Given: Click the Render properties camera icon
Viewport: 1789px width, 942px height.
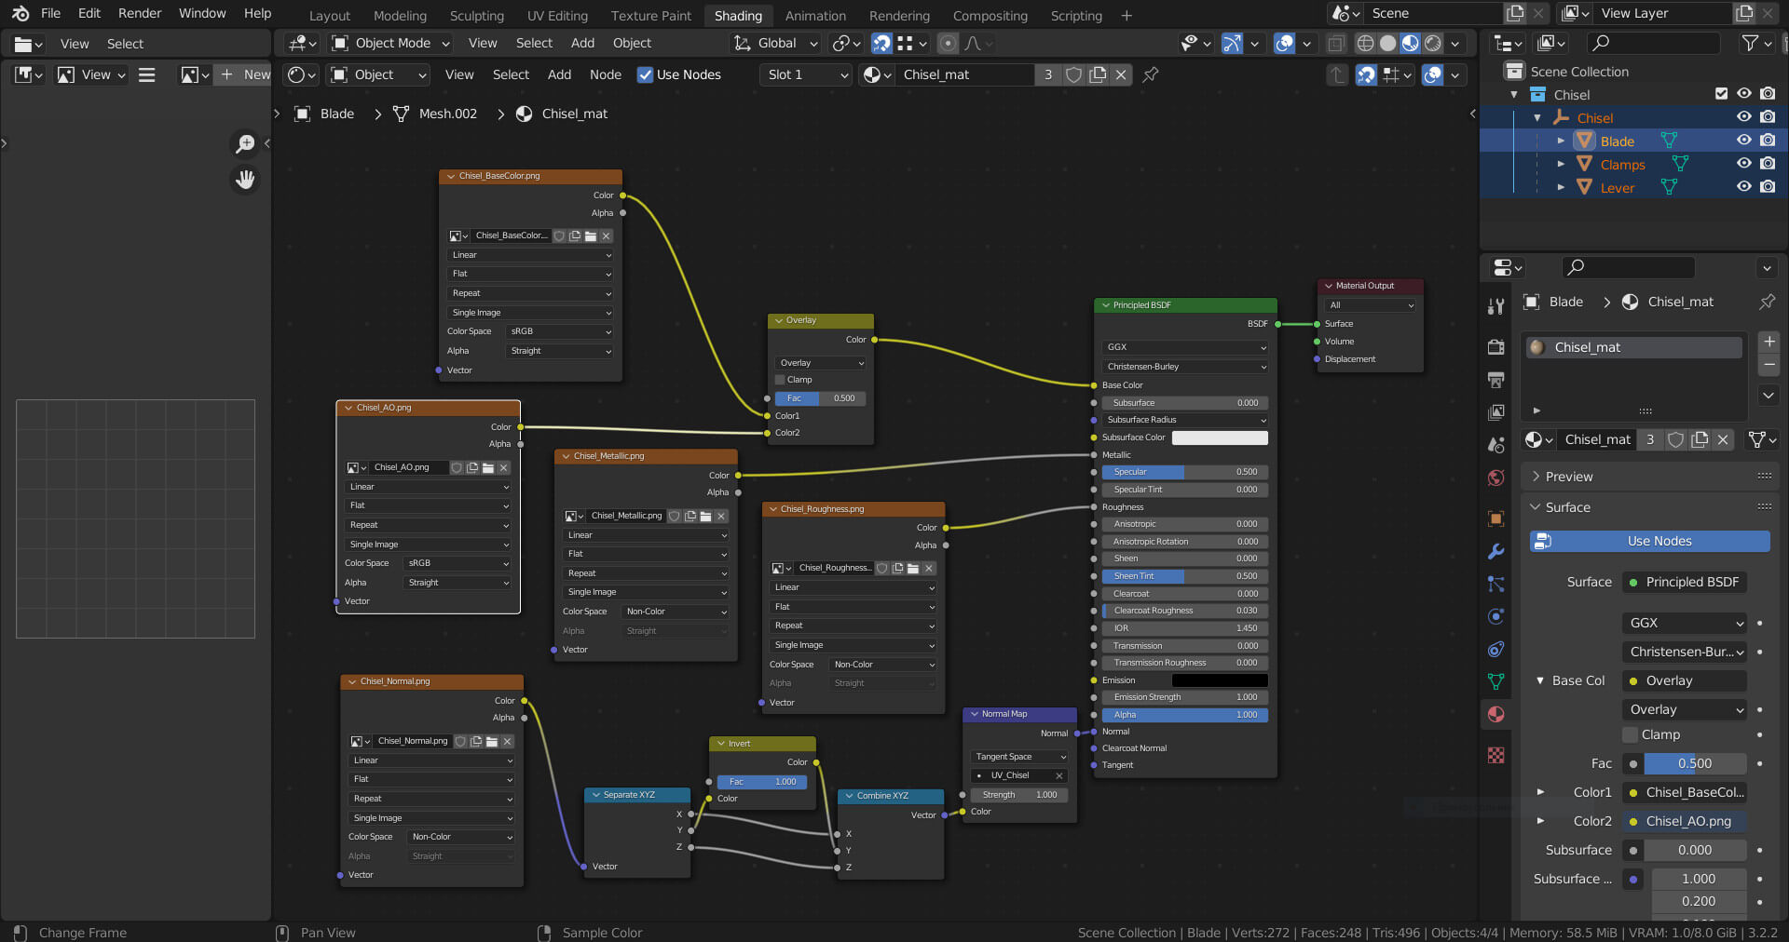Looking at the screenshot, I should (x=1495, y=347).
